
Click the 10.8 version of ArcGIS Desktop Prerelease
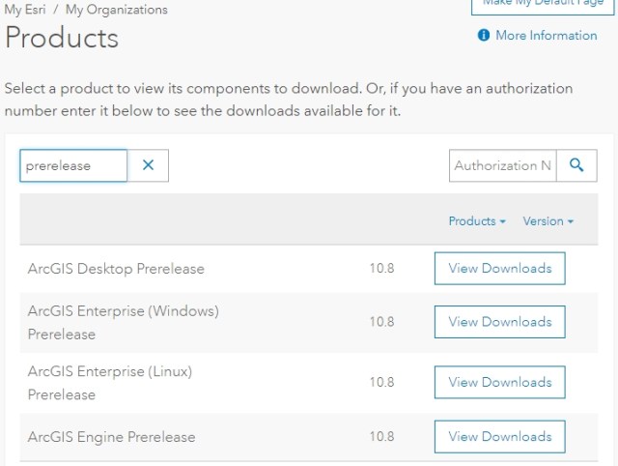(x=381, y=269)
